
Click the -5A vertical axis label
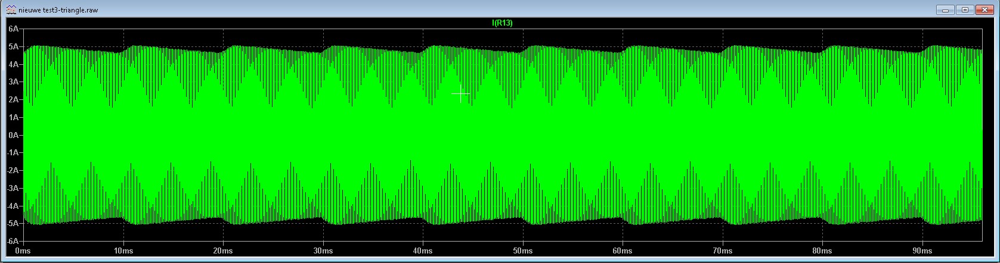click(x=13, y=224)
